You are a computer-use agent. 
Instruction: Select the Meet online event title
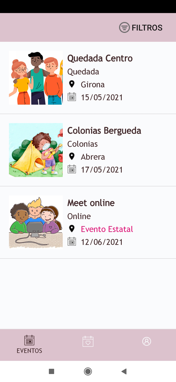coord(91,203)
